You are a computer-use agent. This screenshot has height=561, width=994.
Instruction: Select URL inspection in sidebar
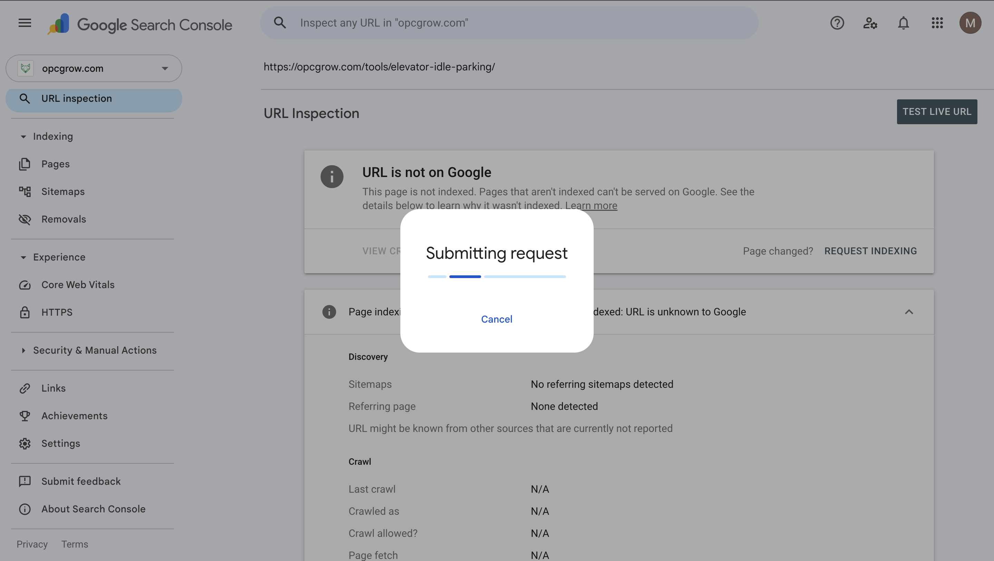[94, 99]
